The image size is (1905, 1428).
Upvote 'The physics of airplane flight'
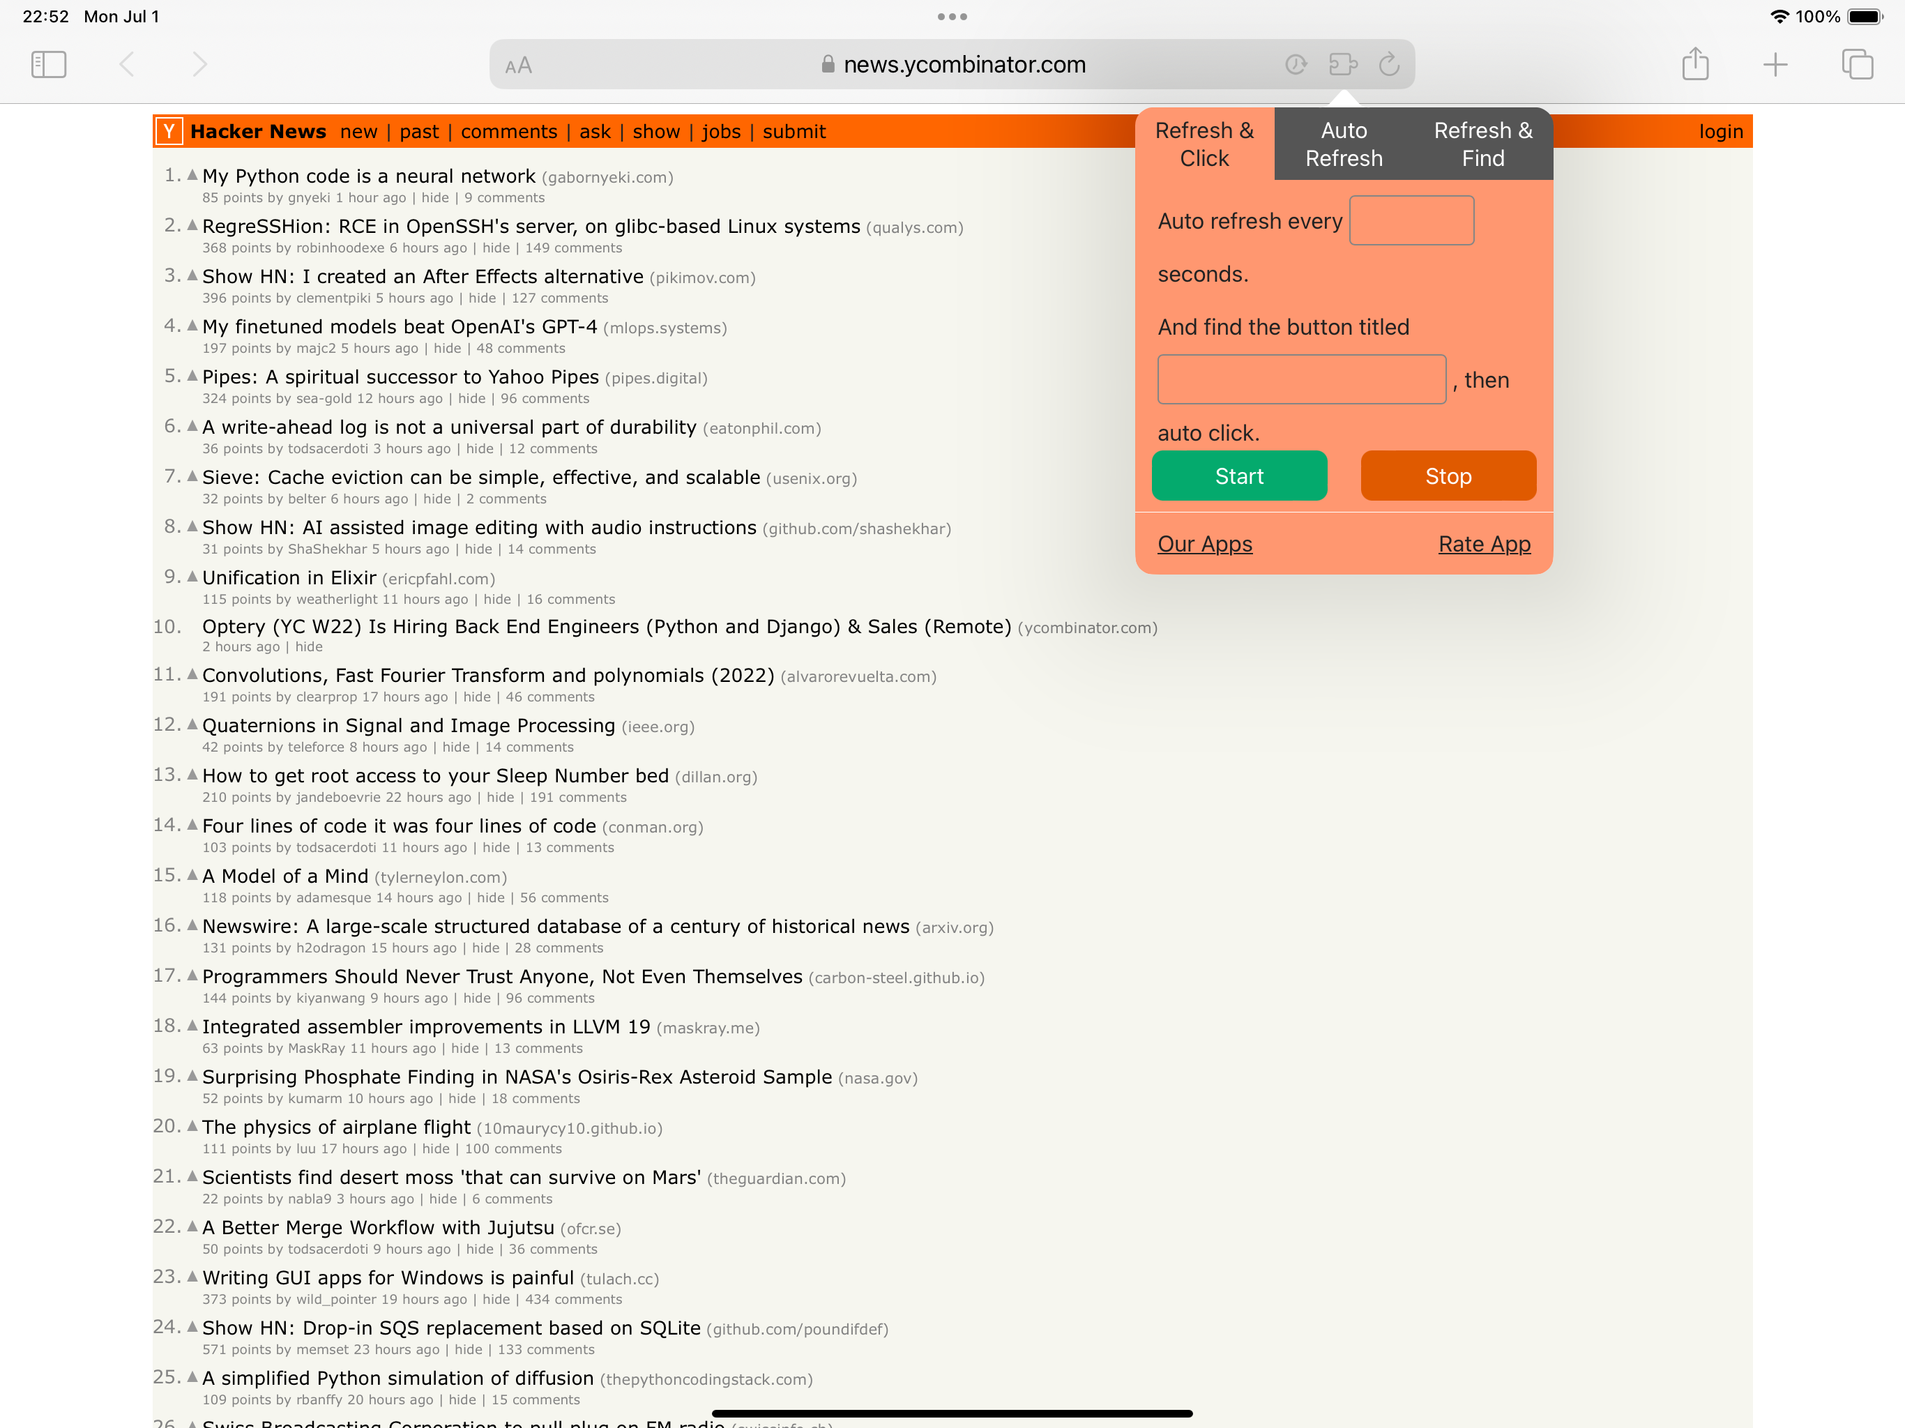[192, 1125]
